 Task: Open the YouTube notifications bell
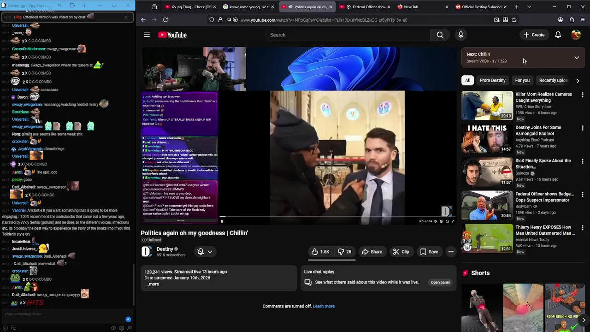coord(558,35)
